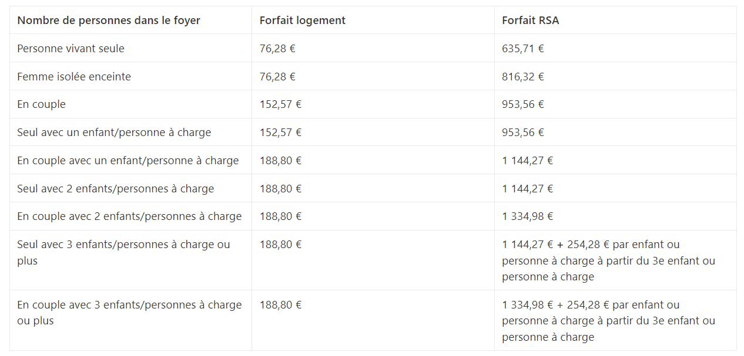Click the 1 334,98 € amount for couple with 2 children
Screen dimensions: 744x356
click(x=528, y=216)
